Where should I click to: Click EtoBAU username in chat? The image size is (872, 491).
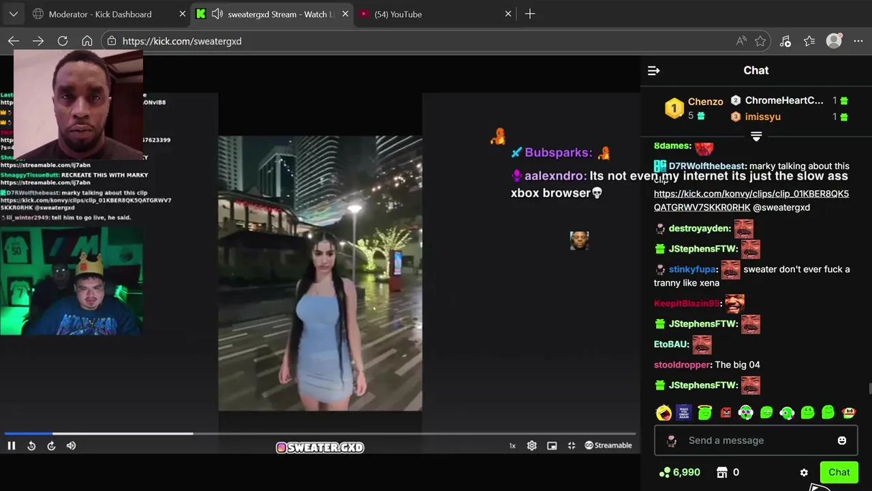pyautogui.click(x=671, y=344)
